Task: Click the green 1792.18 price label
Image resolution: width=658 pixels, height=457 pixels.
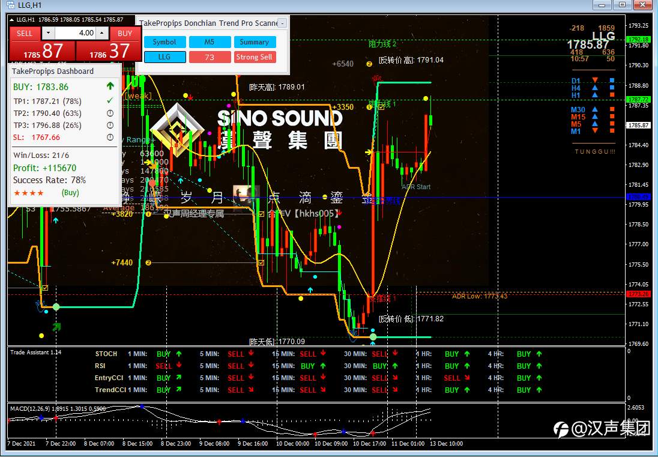Action: [638, 39]
